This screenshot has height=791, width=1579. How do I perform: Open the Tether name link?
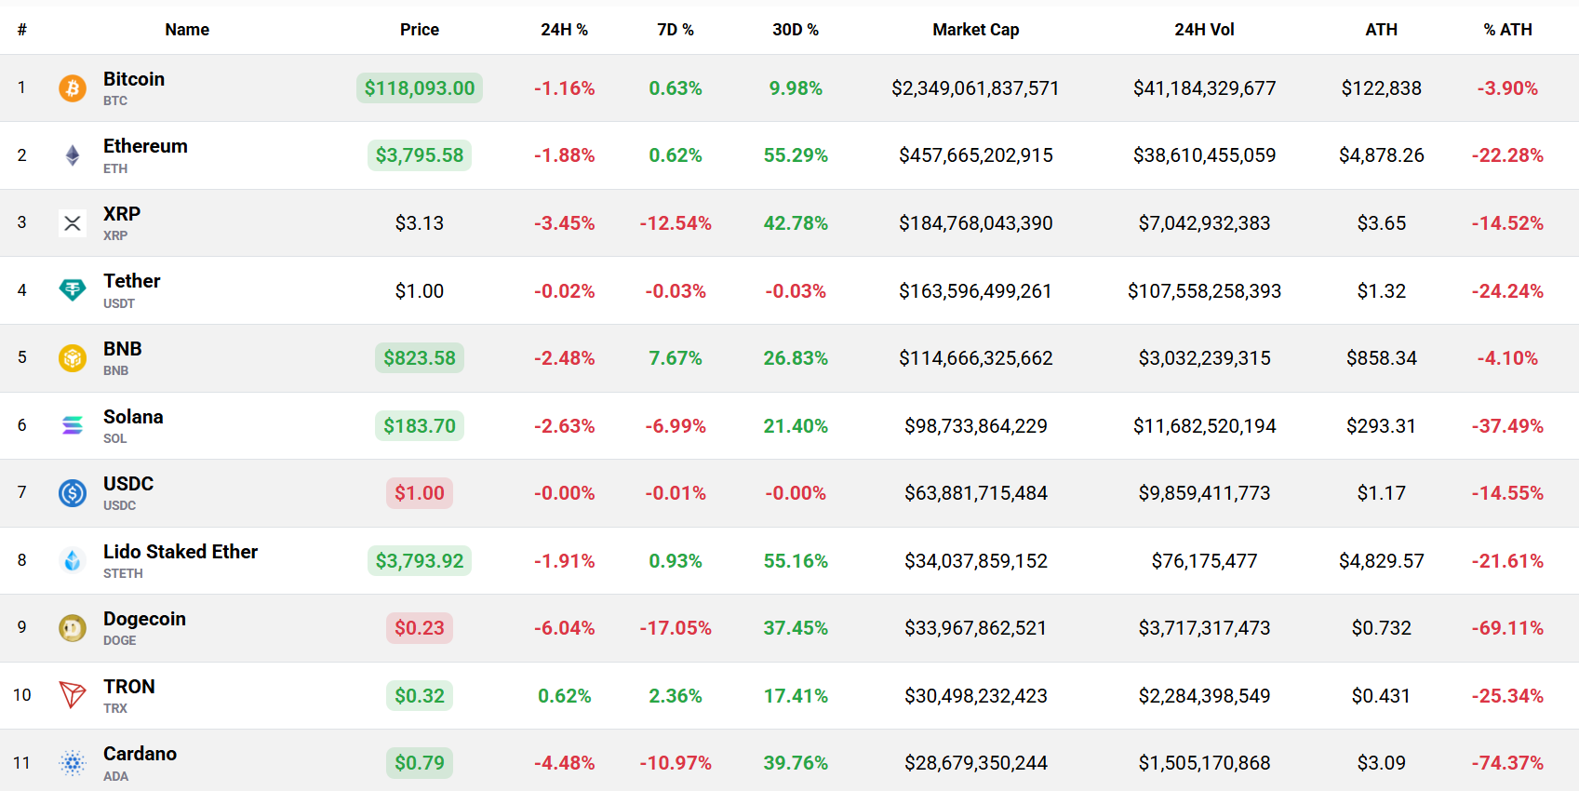point(132,281)
